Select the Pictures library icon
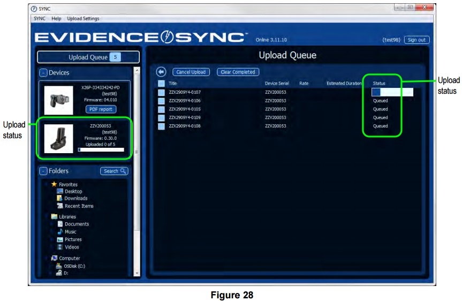Image resolution: width=462 pixels, height=301 pixels. 60,239
